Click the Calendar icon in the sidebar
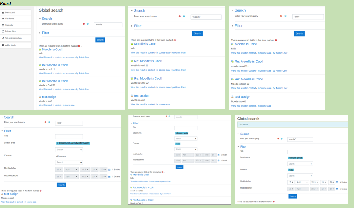Viewport: 354px width, 208px height. click(3, 25)
